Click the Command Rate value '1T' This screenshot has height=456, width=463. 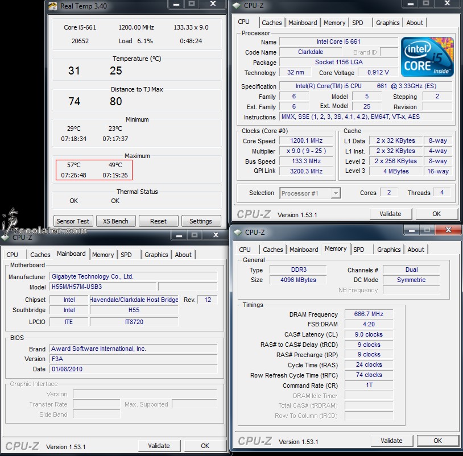tap(369, 385)
